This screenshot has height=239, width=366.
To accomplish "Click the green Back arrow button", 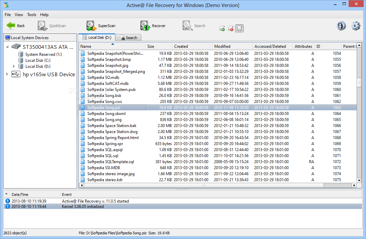I will click(15, 26).
